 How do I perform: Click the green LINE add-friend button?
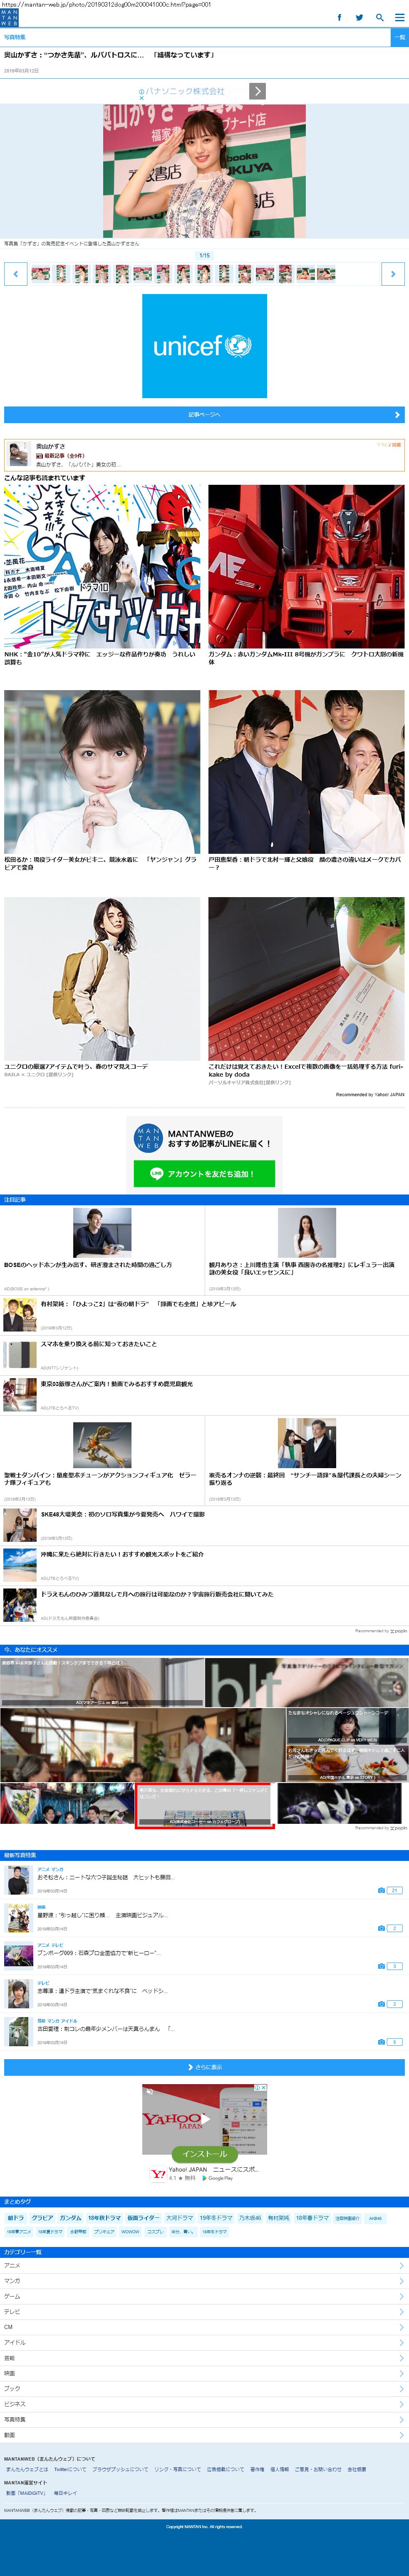click(204, 1173)
